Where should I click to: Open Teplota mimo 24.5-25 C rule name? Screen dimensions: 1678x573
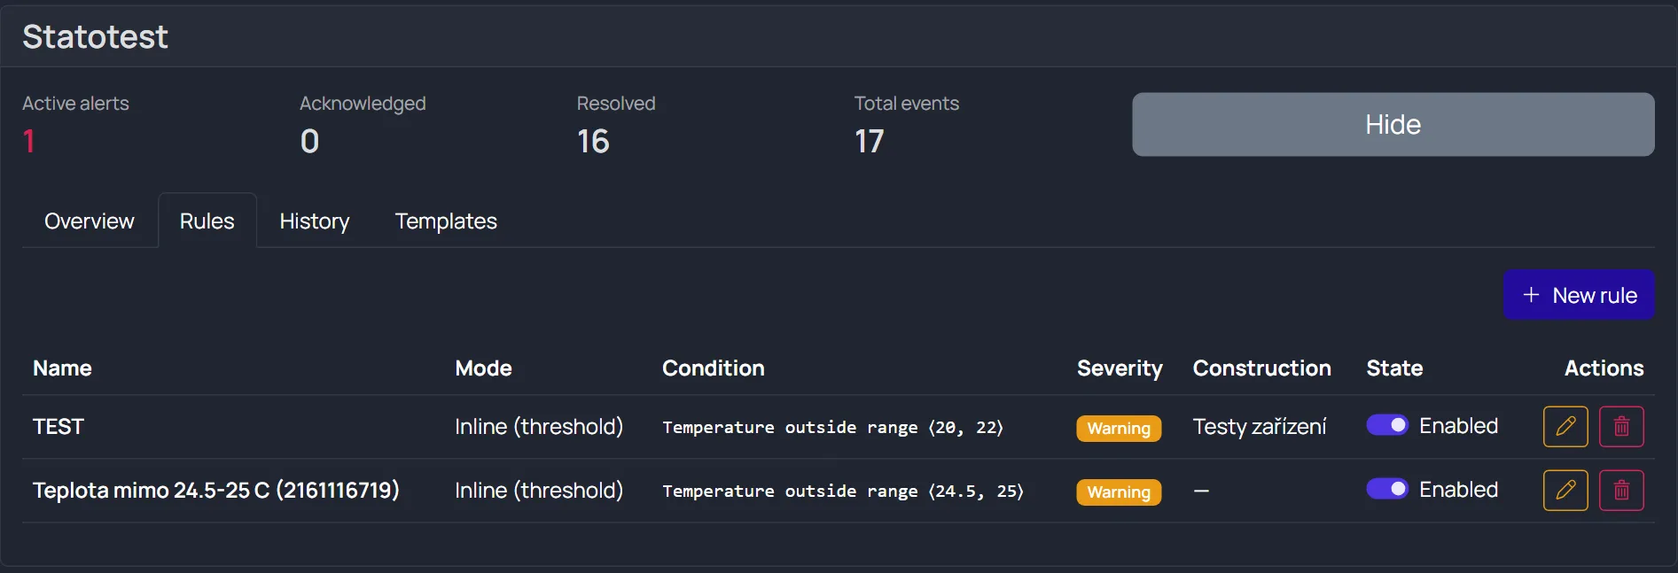216,490
